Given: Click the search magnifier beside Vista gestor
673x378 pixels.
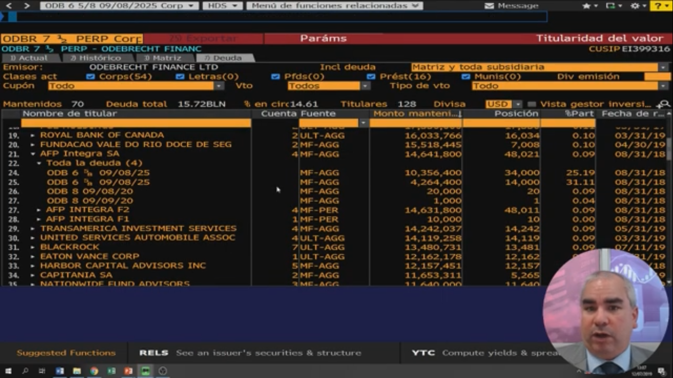Looking at the screenshot, I should coord(664,104).
